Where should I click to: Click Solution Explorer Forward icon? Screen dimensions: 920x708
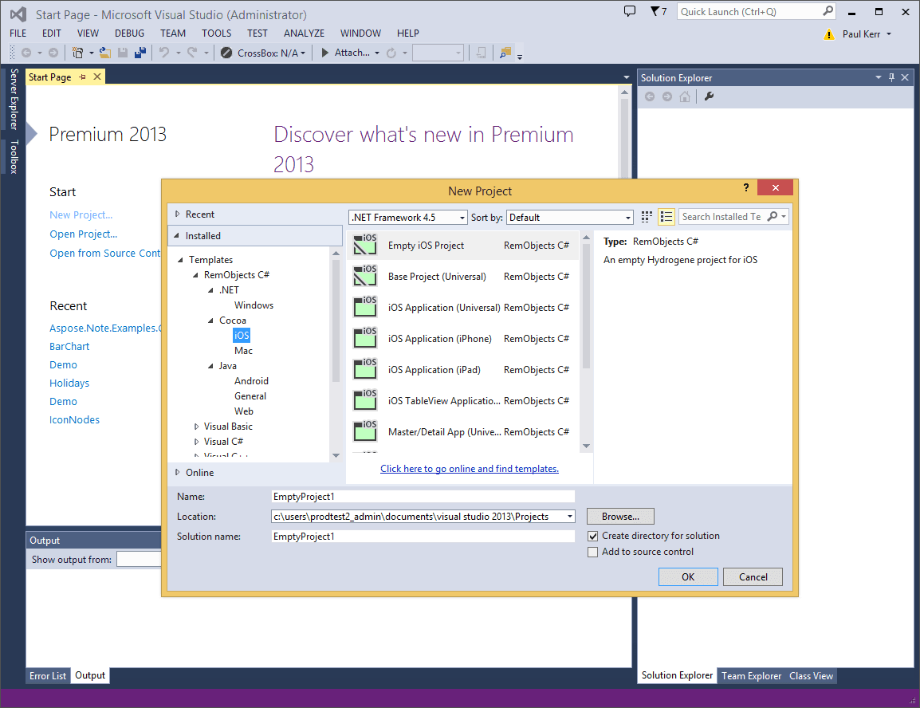click(x=667, y=96)
